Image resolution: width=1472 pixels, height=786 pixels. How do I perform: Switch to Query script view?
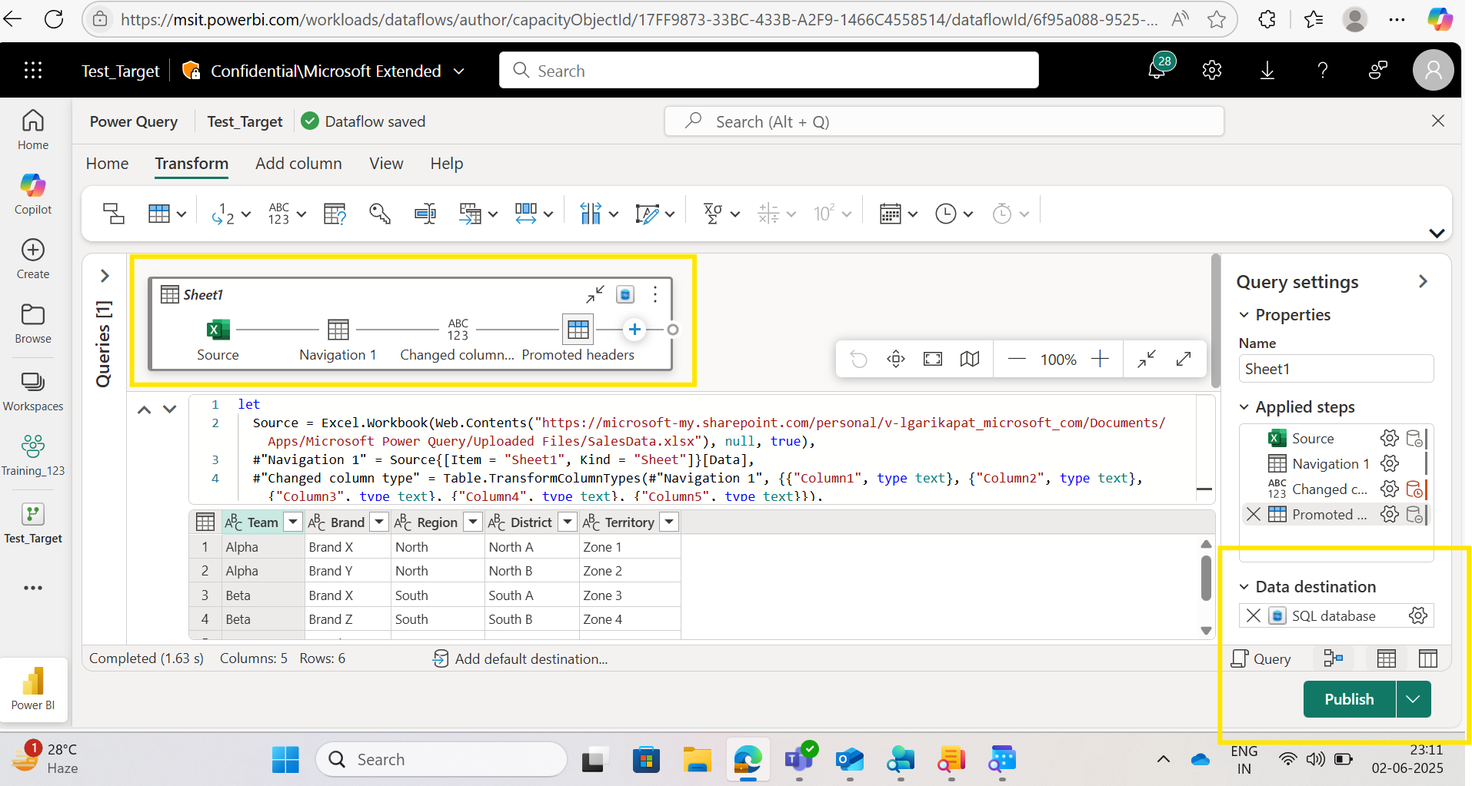tap(1261, 658)
